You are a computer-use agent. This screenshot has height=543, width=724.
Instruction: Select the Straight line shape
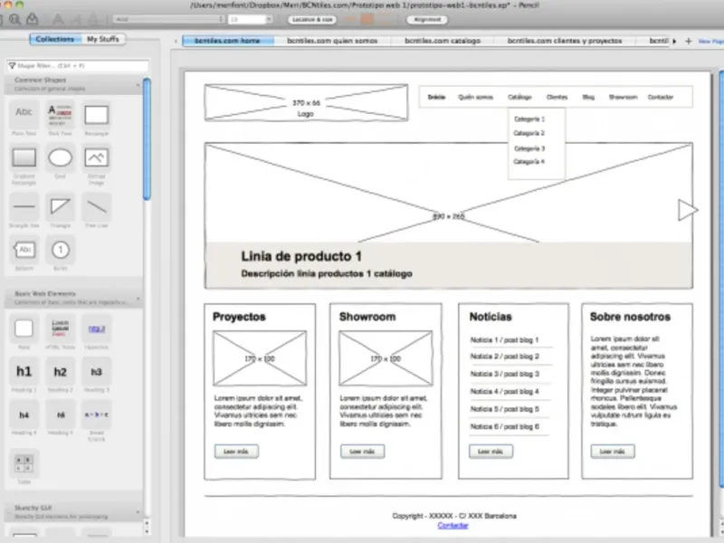(24, 210)
